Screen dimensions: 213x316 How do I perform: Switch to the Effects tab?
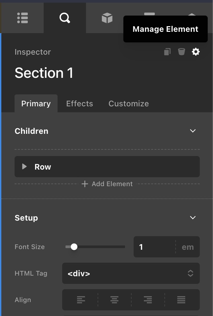(x=79, y=104)
